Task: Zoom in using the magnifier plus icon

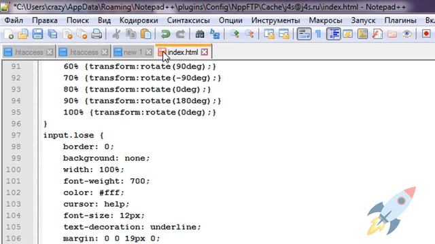Action: pyautogui.click(x=234, y=34)
